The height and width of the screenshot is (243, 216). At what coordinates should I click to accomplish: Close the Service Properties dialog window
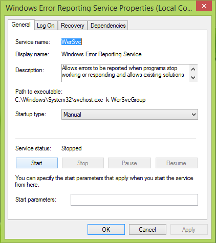click(204, 6)
